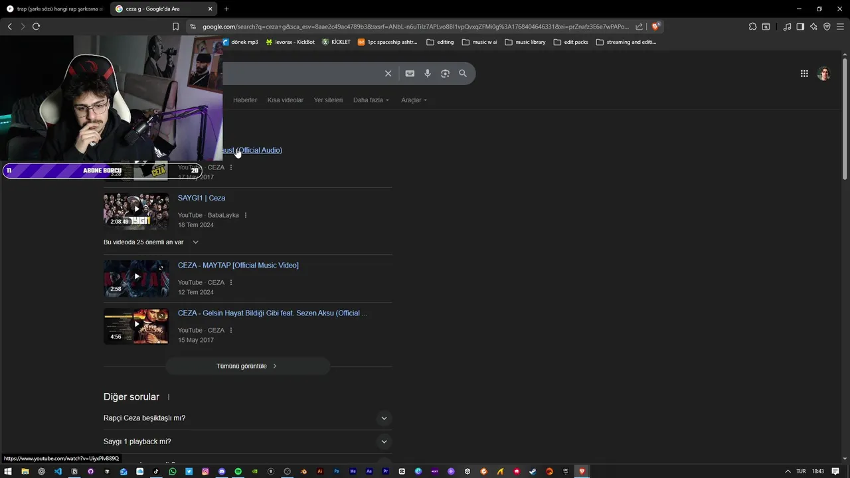Search by image with Google Lens icon
This screenshot has width=850, height=478.
click(x=445, y=74)
